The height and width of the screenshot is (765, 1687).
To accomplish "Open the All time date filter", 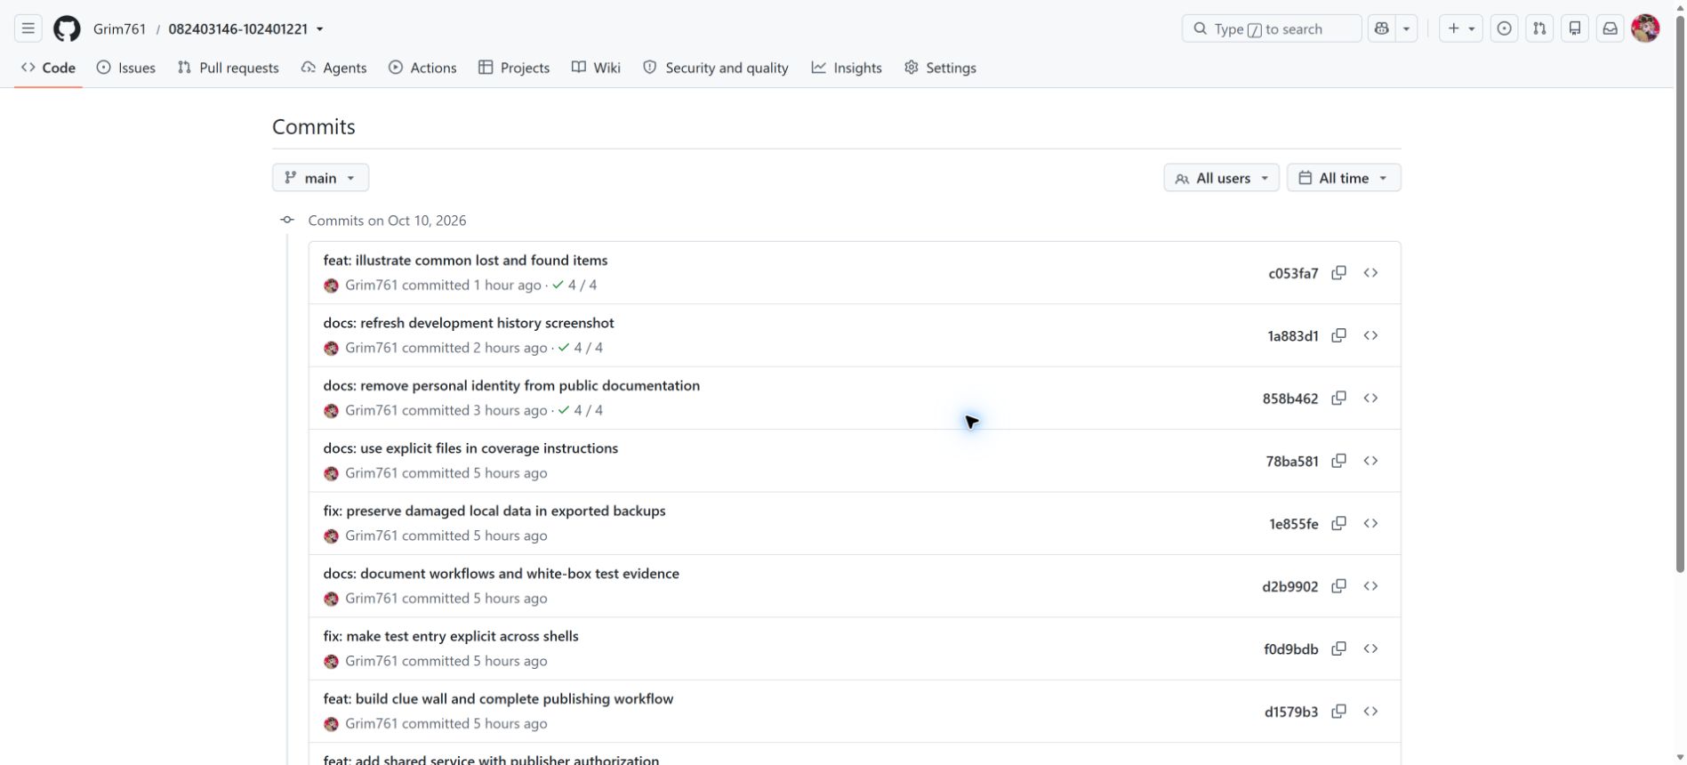I will point(1344,178).
